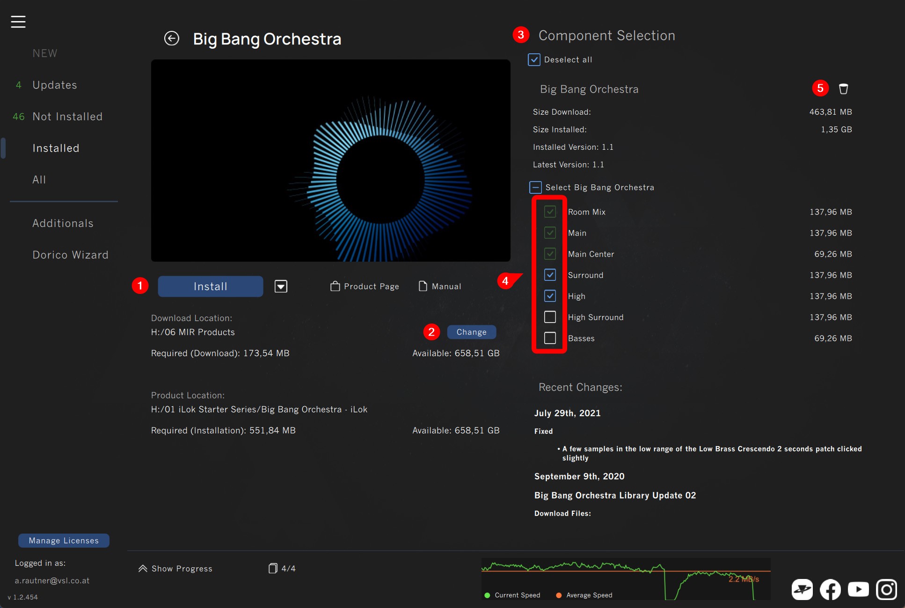
Task: Toggle the Main Center checkbox
Action: click(x=550, y=254)
